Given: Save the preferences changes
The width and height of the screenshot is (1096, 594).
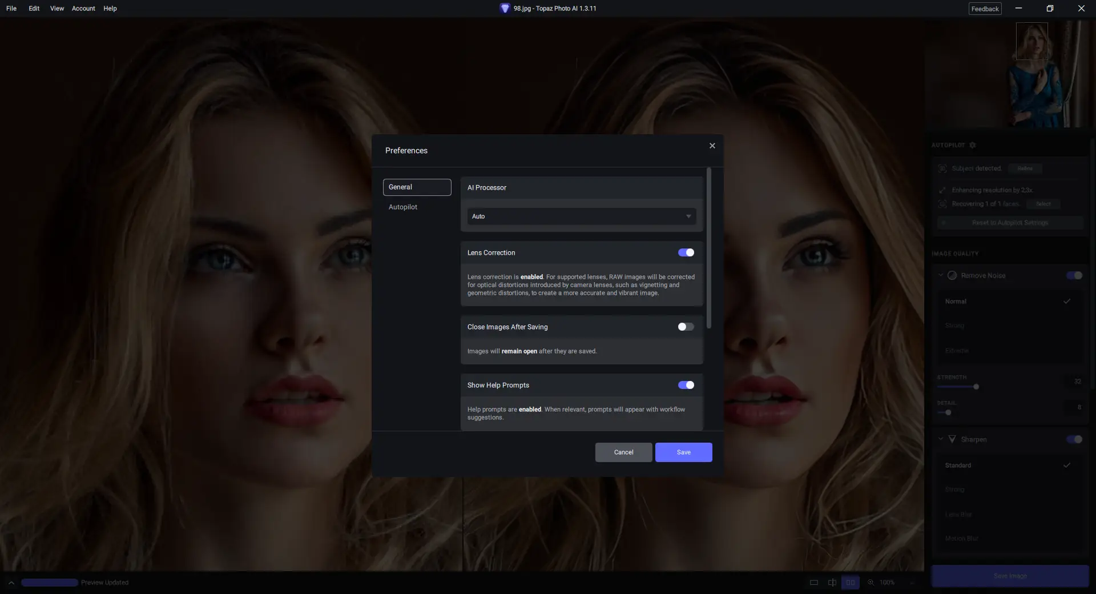Looking at the screenshot, I should point(683,452).
